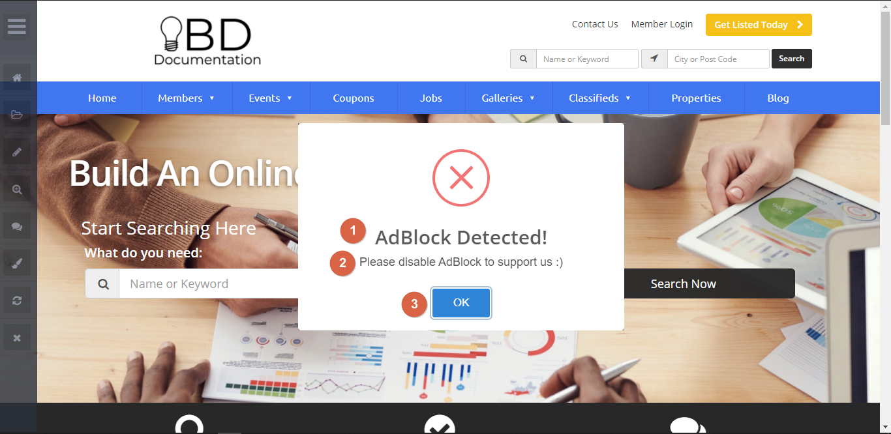
Task: Expand the Classifieds dropdown menu
Action: [x=600, y=98]
